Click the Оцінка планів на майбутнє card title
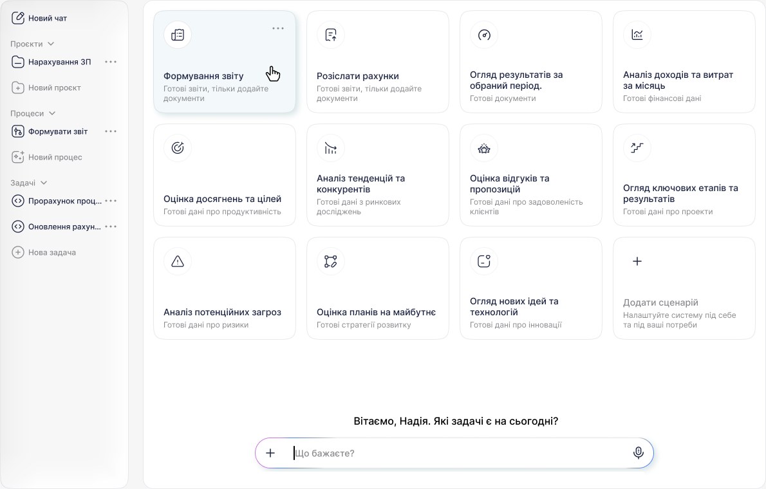 (376, 312)
